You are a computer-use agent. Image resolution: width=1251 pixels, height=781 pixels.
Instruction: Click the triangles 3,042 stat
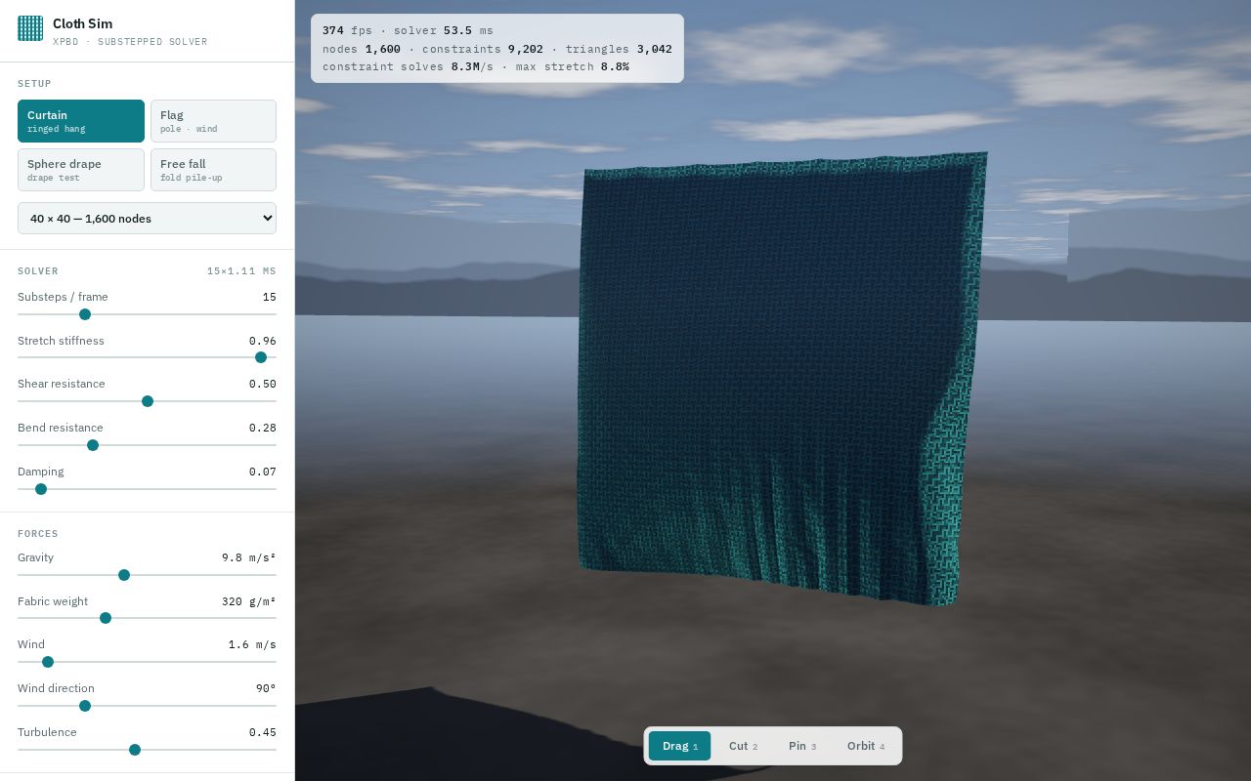tap(619, 49)
